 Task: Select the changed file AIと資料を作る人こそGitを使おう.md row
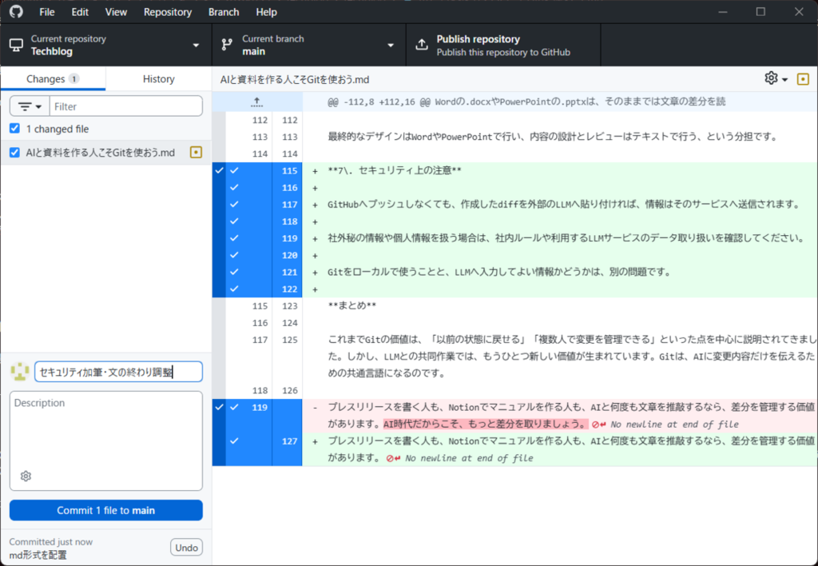[x=106, y=153]
